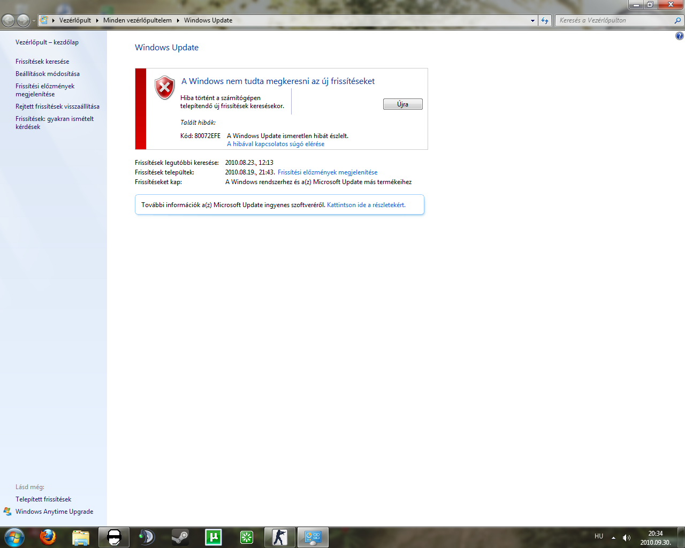Click the Control Panel icon in address bar
The height and width of the screenshot is (548, 685).
44,20
